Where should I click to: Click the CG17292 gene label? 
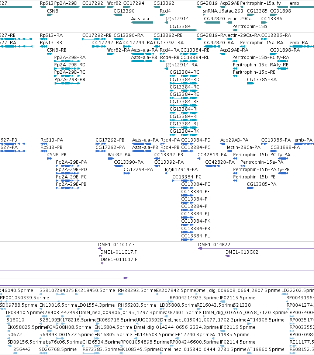tap(93, 3)
